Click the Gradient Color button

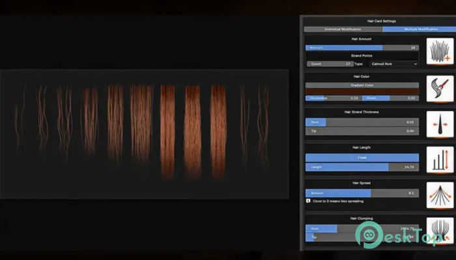tap(362, 85)
